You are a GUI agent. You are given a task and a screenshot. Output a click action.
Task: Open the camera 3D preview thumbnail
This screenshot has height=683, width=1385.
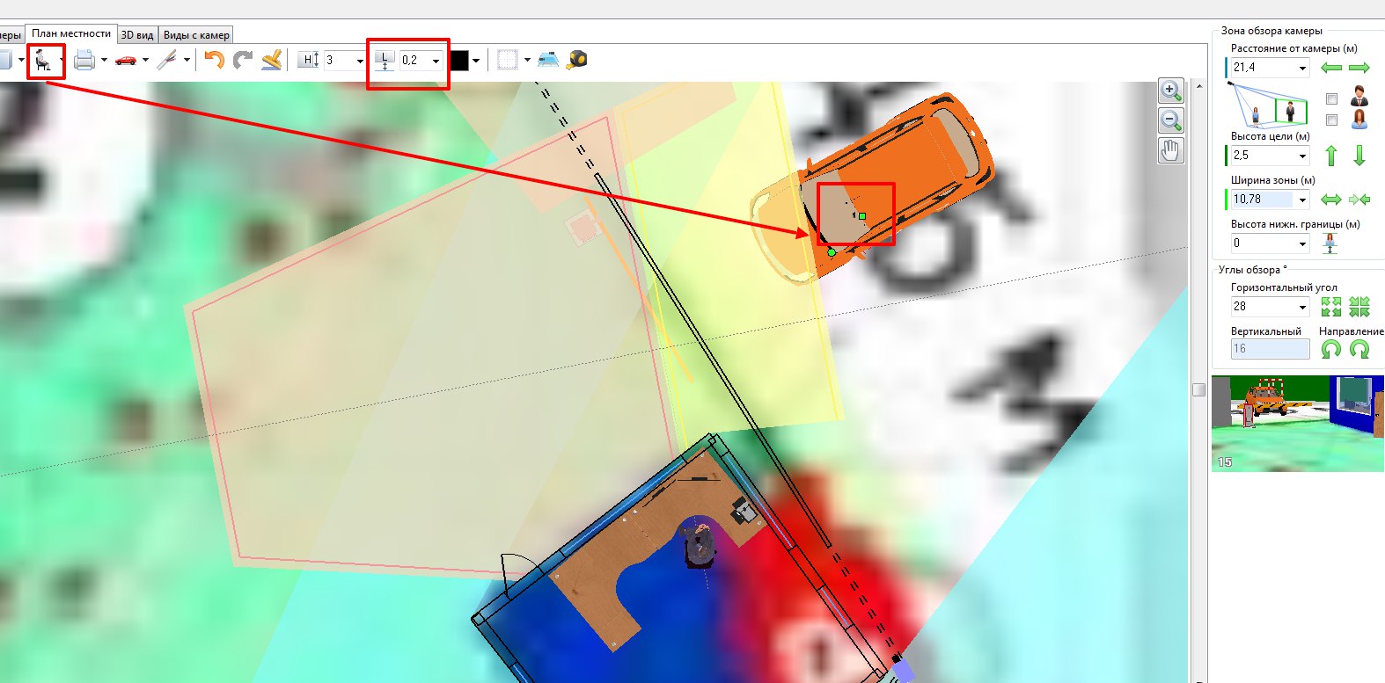point(1298,424)
